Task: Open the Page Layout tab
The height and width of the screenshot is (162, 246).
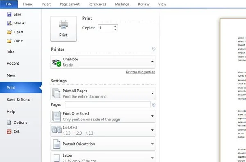Action: tap(70, 4)
